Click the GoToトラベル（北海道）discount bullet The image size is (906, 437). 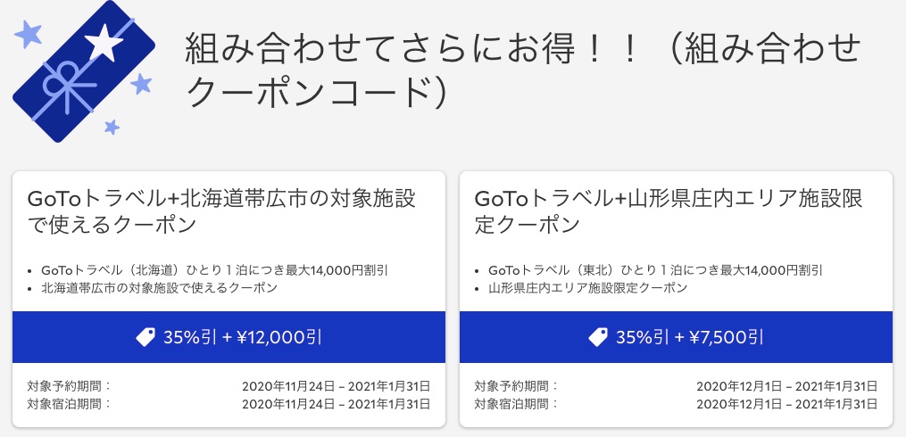214,269
